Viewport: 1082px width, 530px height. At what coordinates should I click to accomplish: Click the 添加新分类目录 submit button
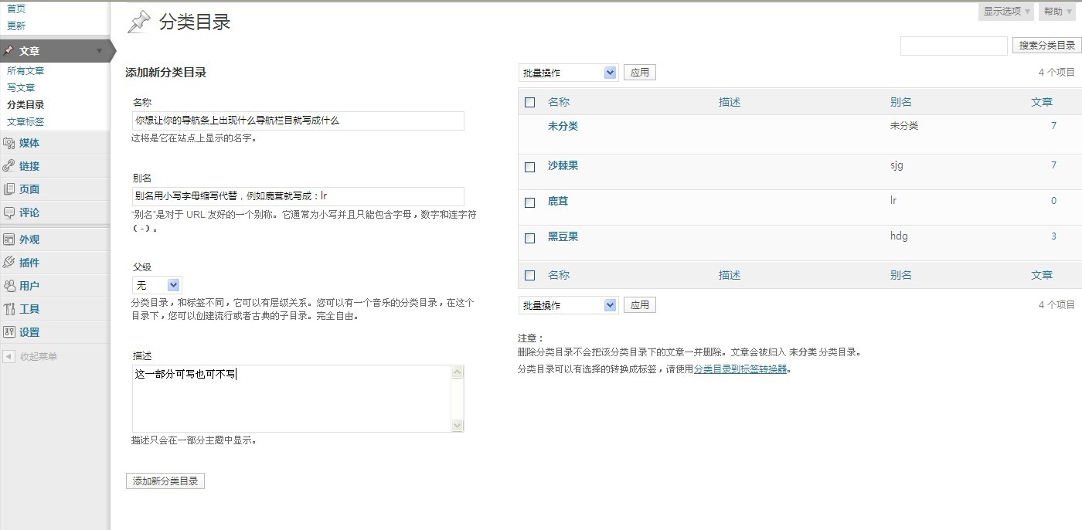(165, 481)
